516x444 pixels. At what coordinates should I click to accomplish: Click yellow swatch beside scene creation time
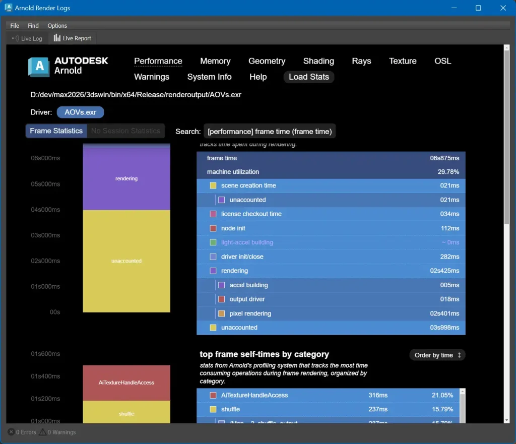(x=213, y=185)
